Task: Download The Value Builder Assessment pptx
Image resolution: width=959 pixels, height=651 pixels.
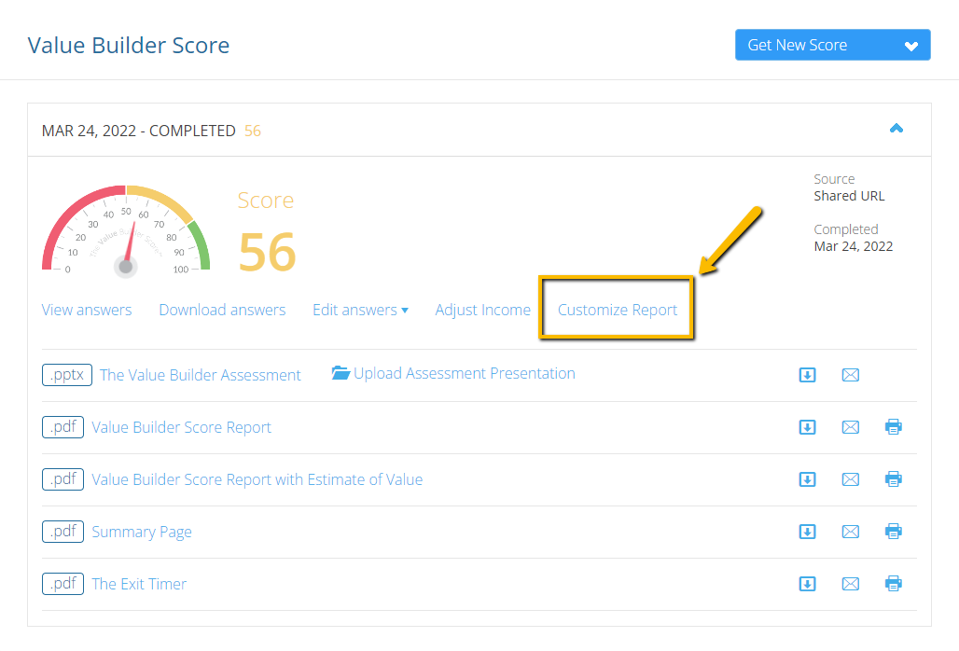Action: [x=808, y=375]
